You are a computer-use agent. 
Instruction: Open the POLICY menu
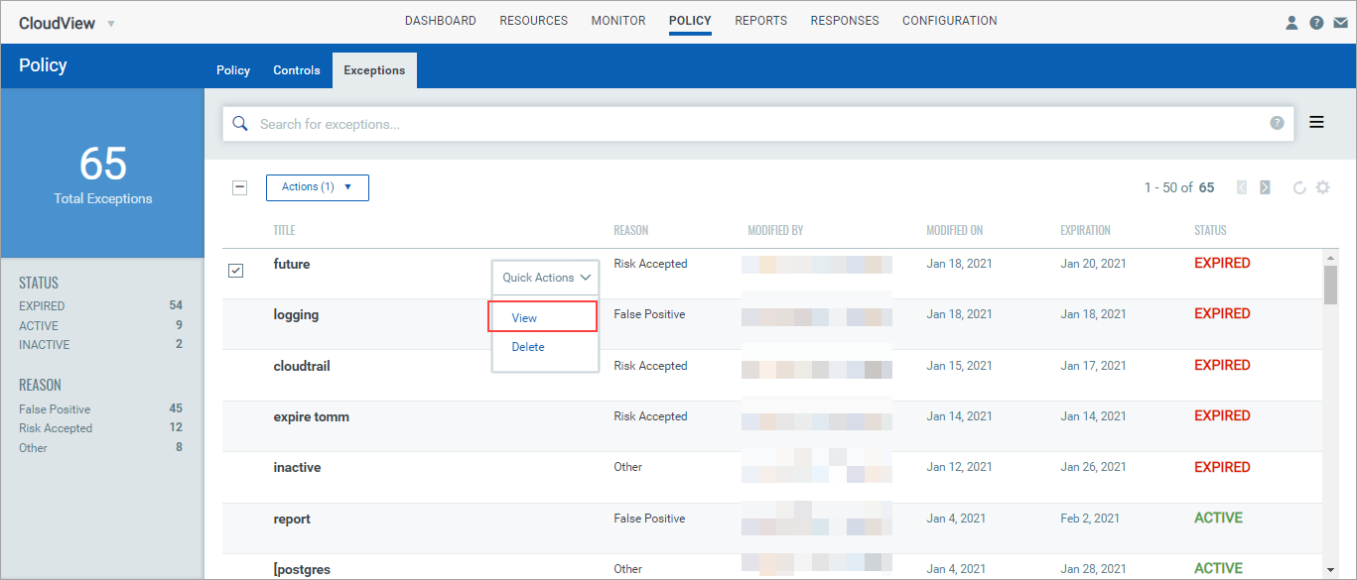[x=690, y=21]
